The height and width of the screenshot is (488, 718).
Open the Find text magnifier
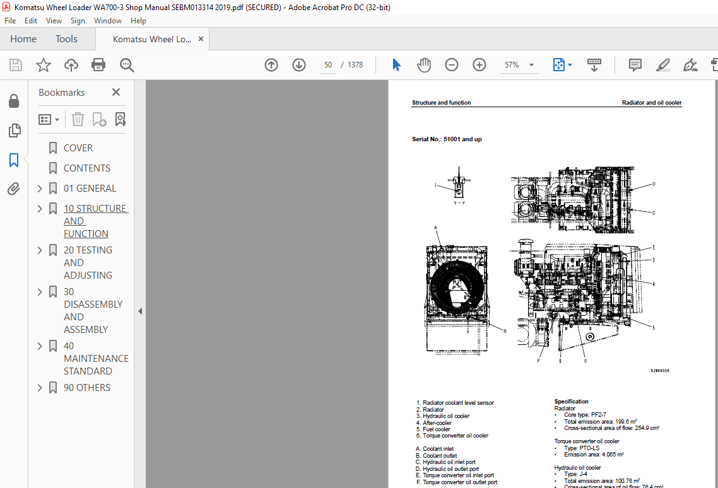(x=127, y=65)
